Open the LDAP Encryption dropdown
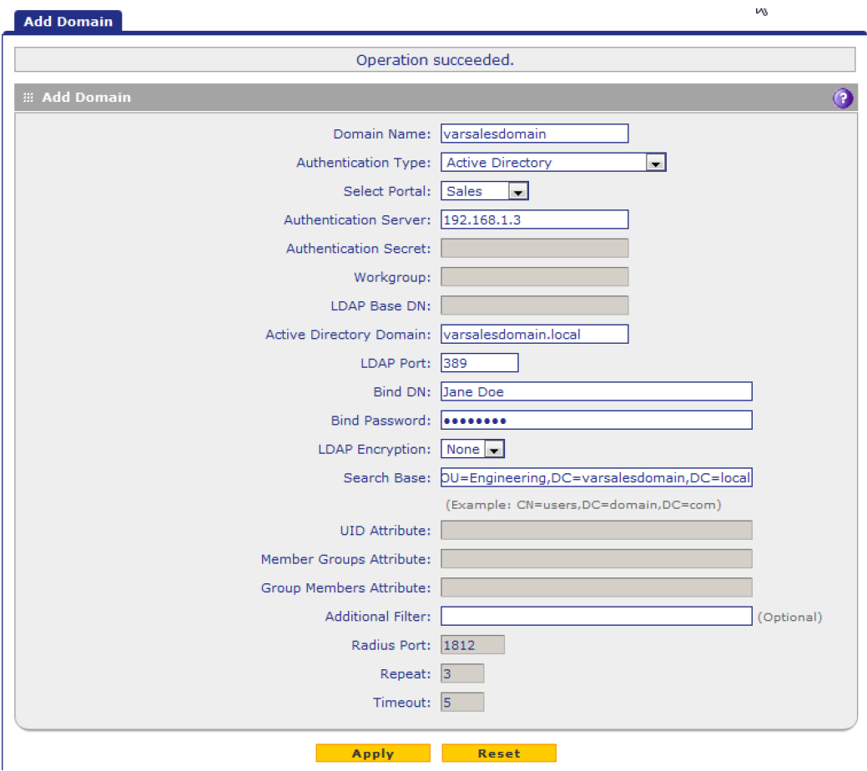 (x=472, y=449)
